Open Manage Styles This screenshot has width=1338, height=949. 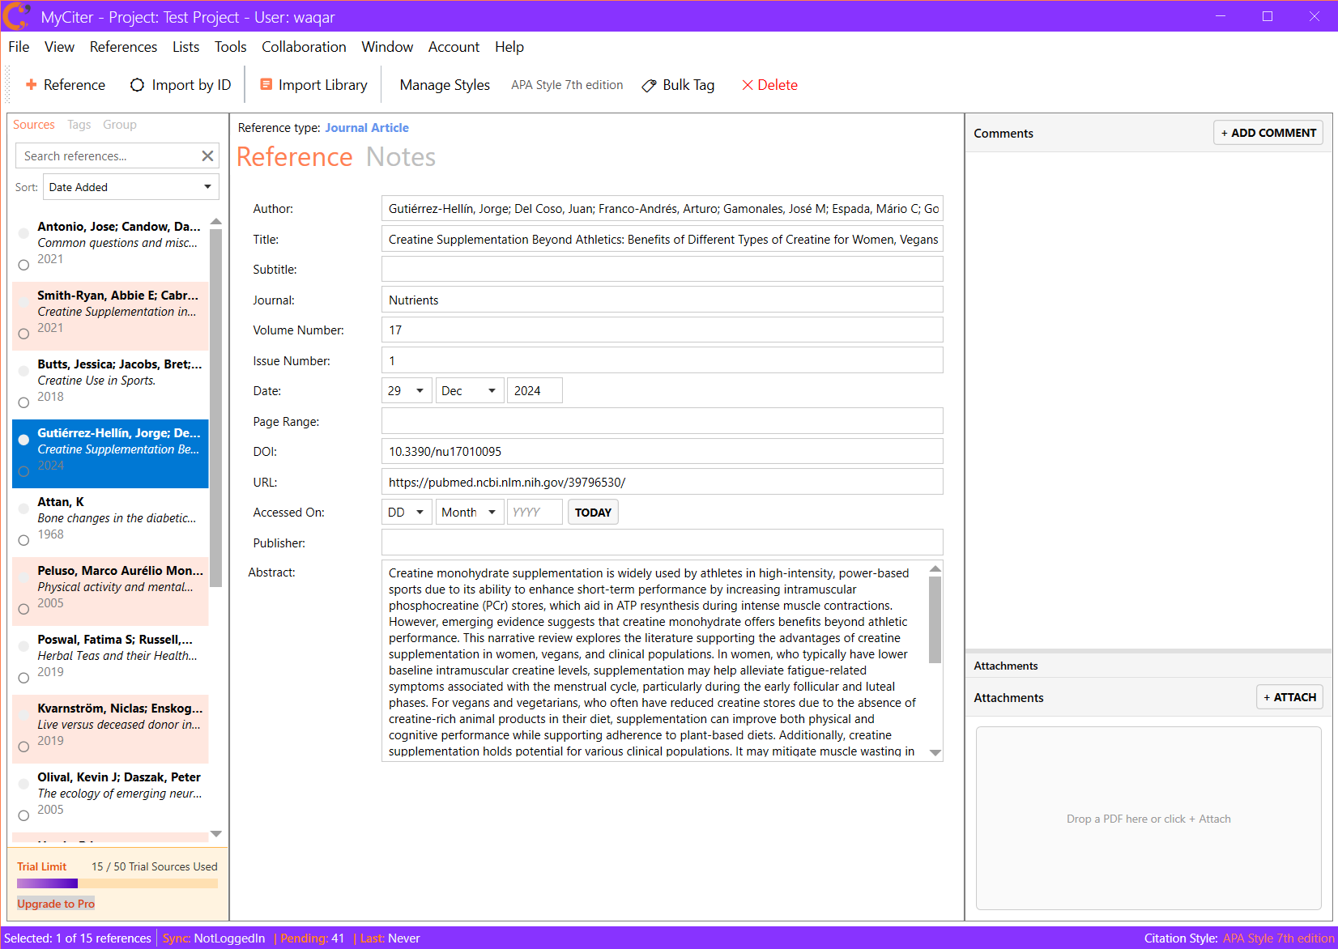445,85
